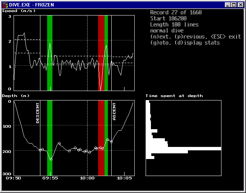Close the DIVE.EXE window
Screen dimensions: 246x193
[240, 5]
